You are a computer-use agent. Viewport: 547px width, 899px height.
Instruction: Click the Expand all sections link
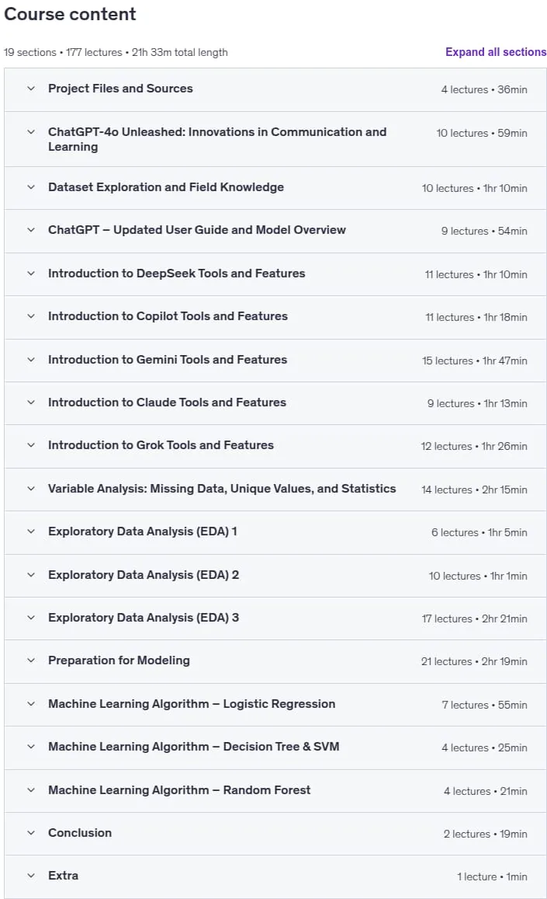pos(496,52)
